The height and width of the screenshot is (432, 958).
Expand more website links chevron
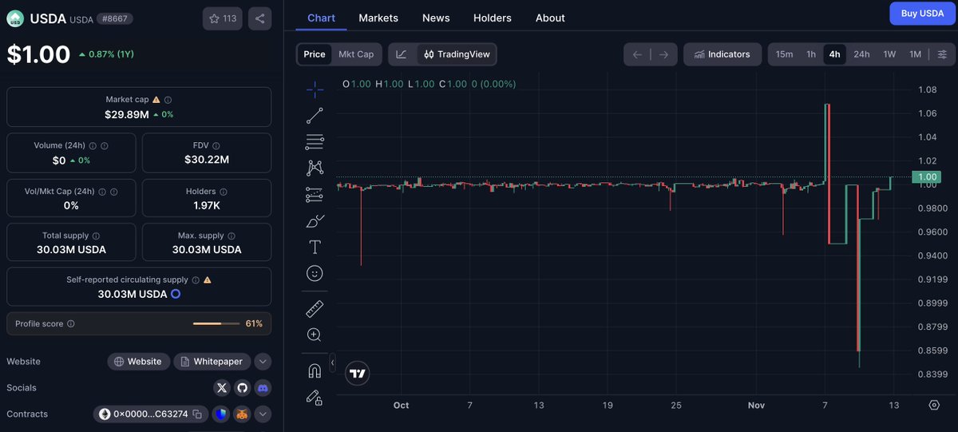263,362
